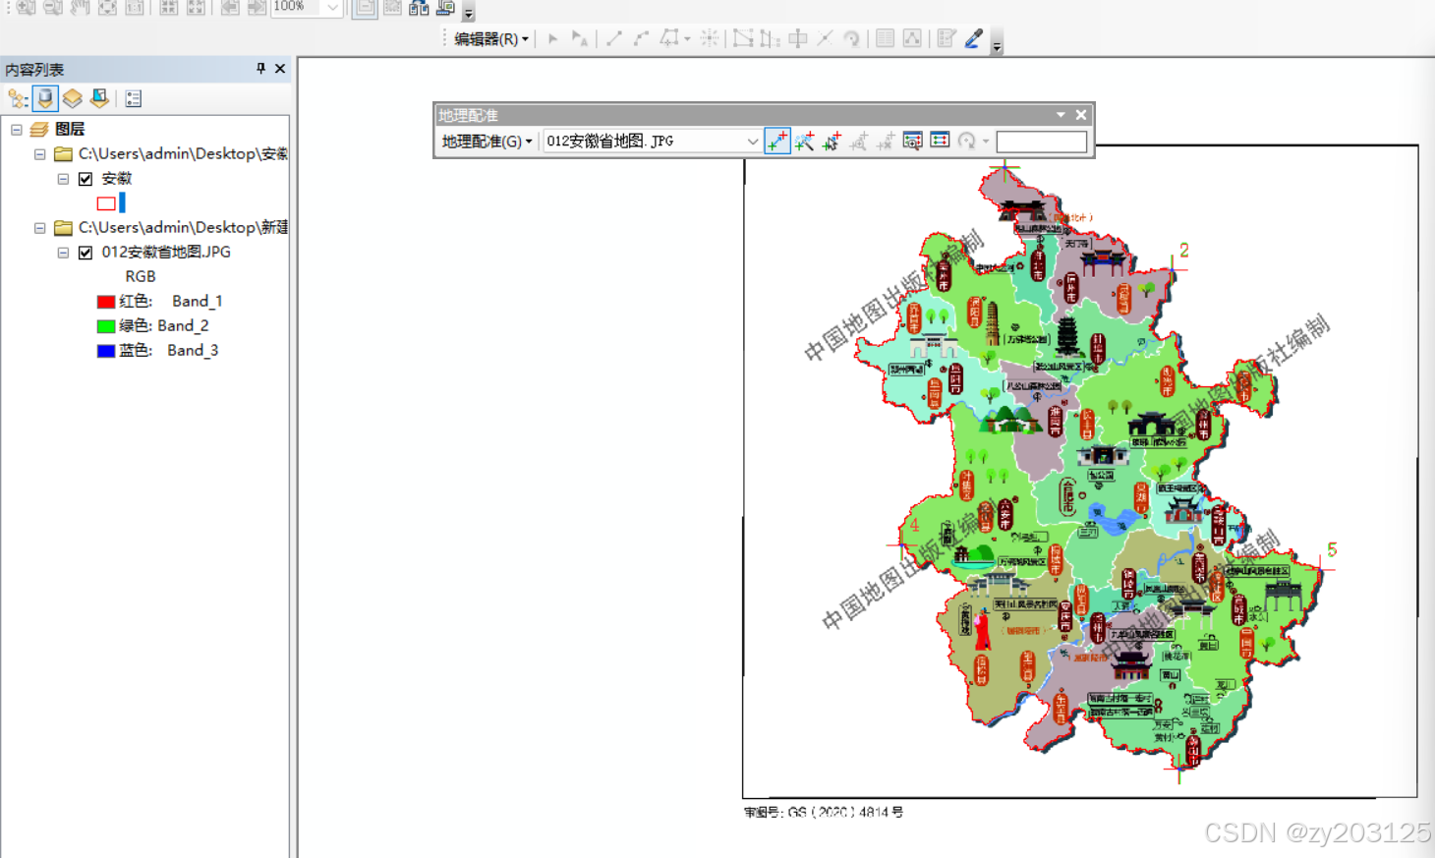Click the Editor Rotate tool

(852, 39)
